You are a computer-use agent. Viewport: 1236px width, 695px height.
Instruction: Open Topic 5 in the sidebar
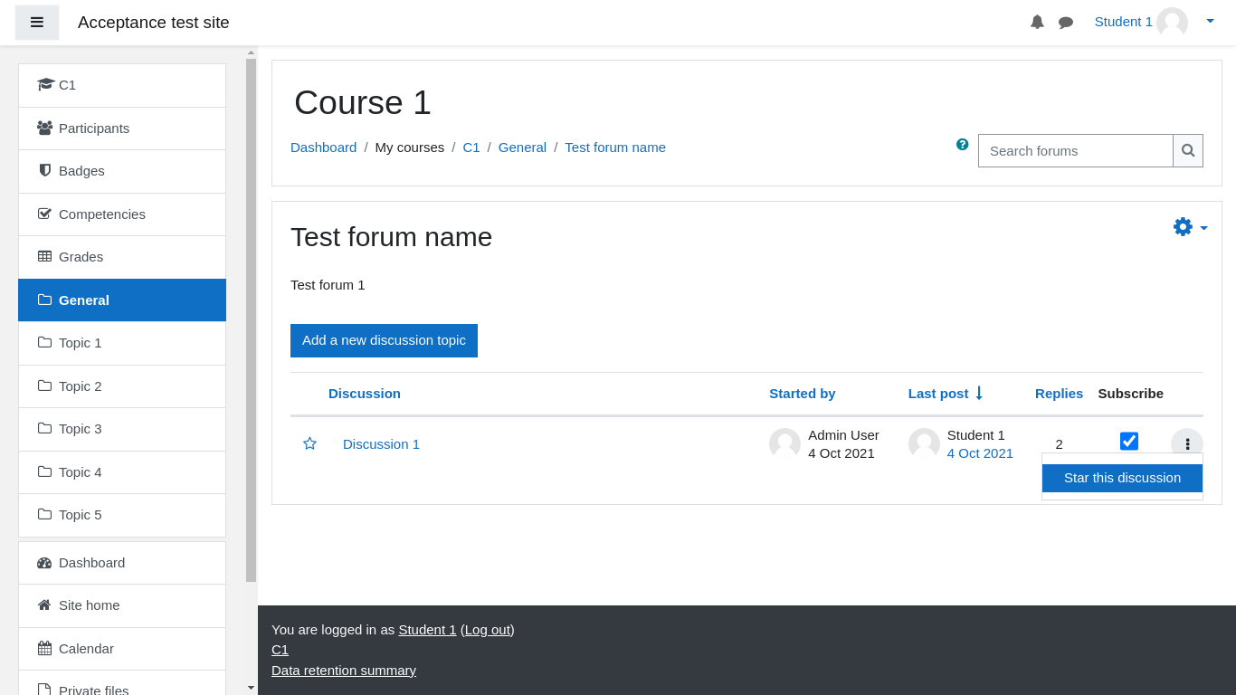tap(122, 515)
